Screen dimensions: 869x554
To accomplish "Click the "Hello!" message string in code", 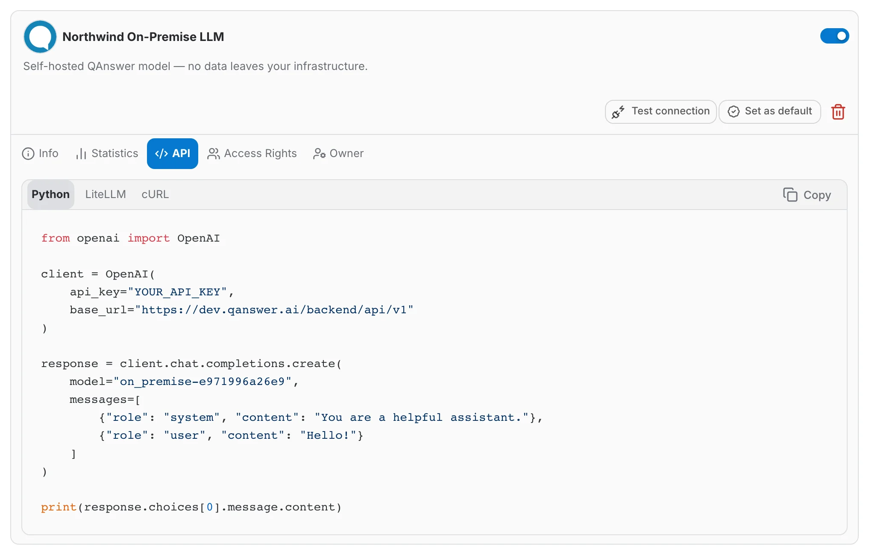I will [x=328, y=435].
